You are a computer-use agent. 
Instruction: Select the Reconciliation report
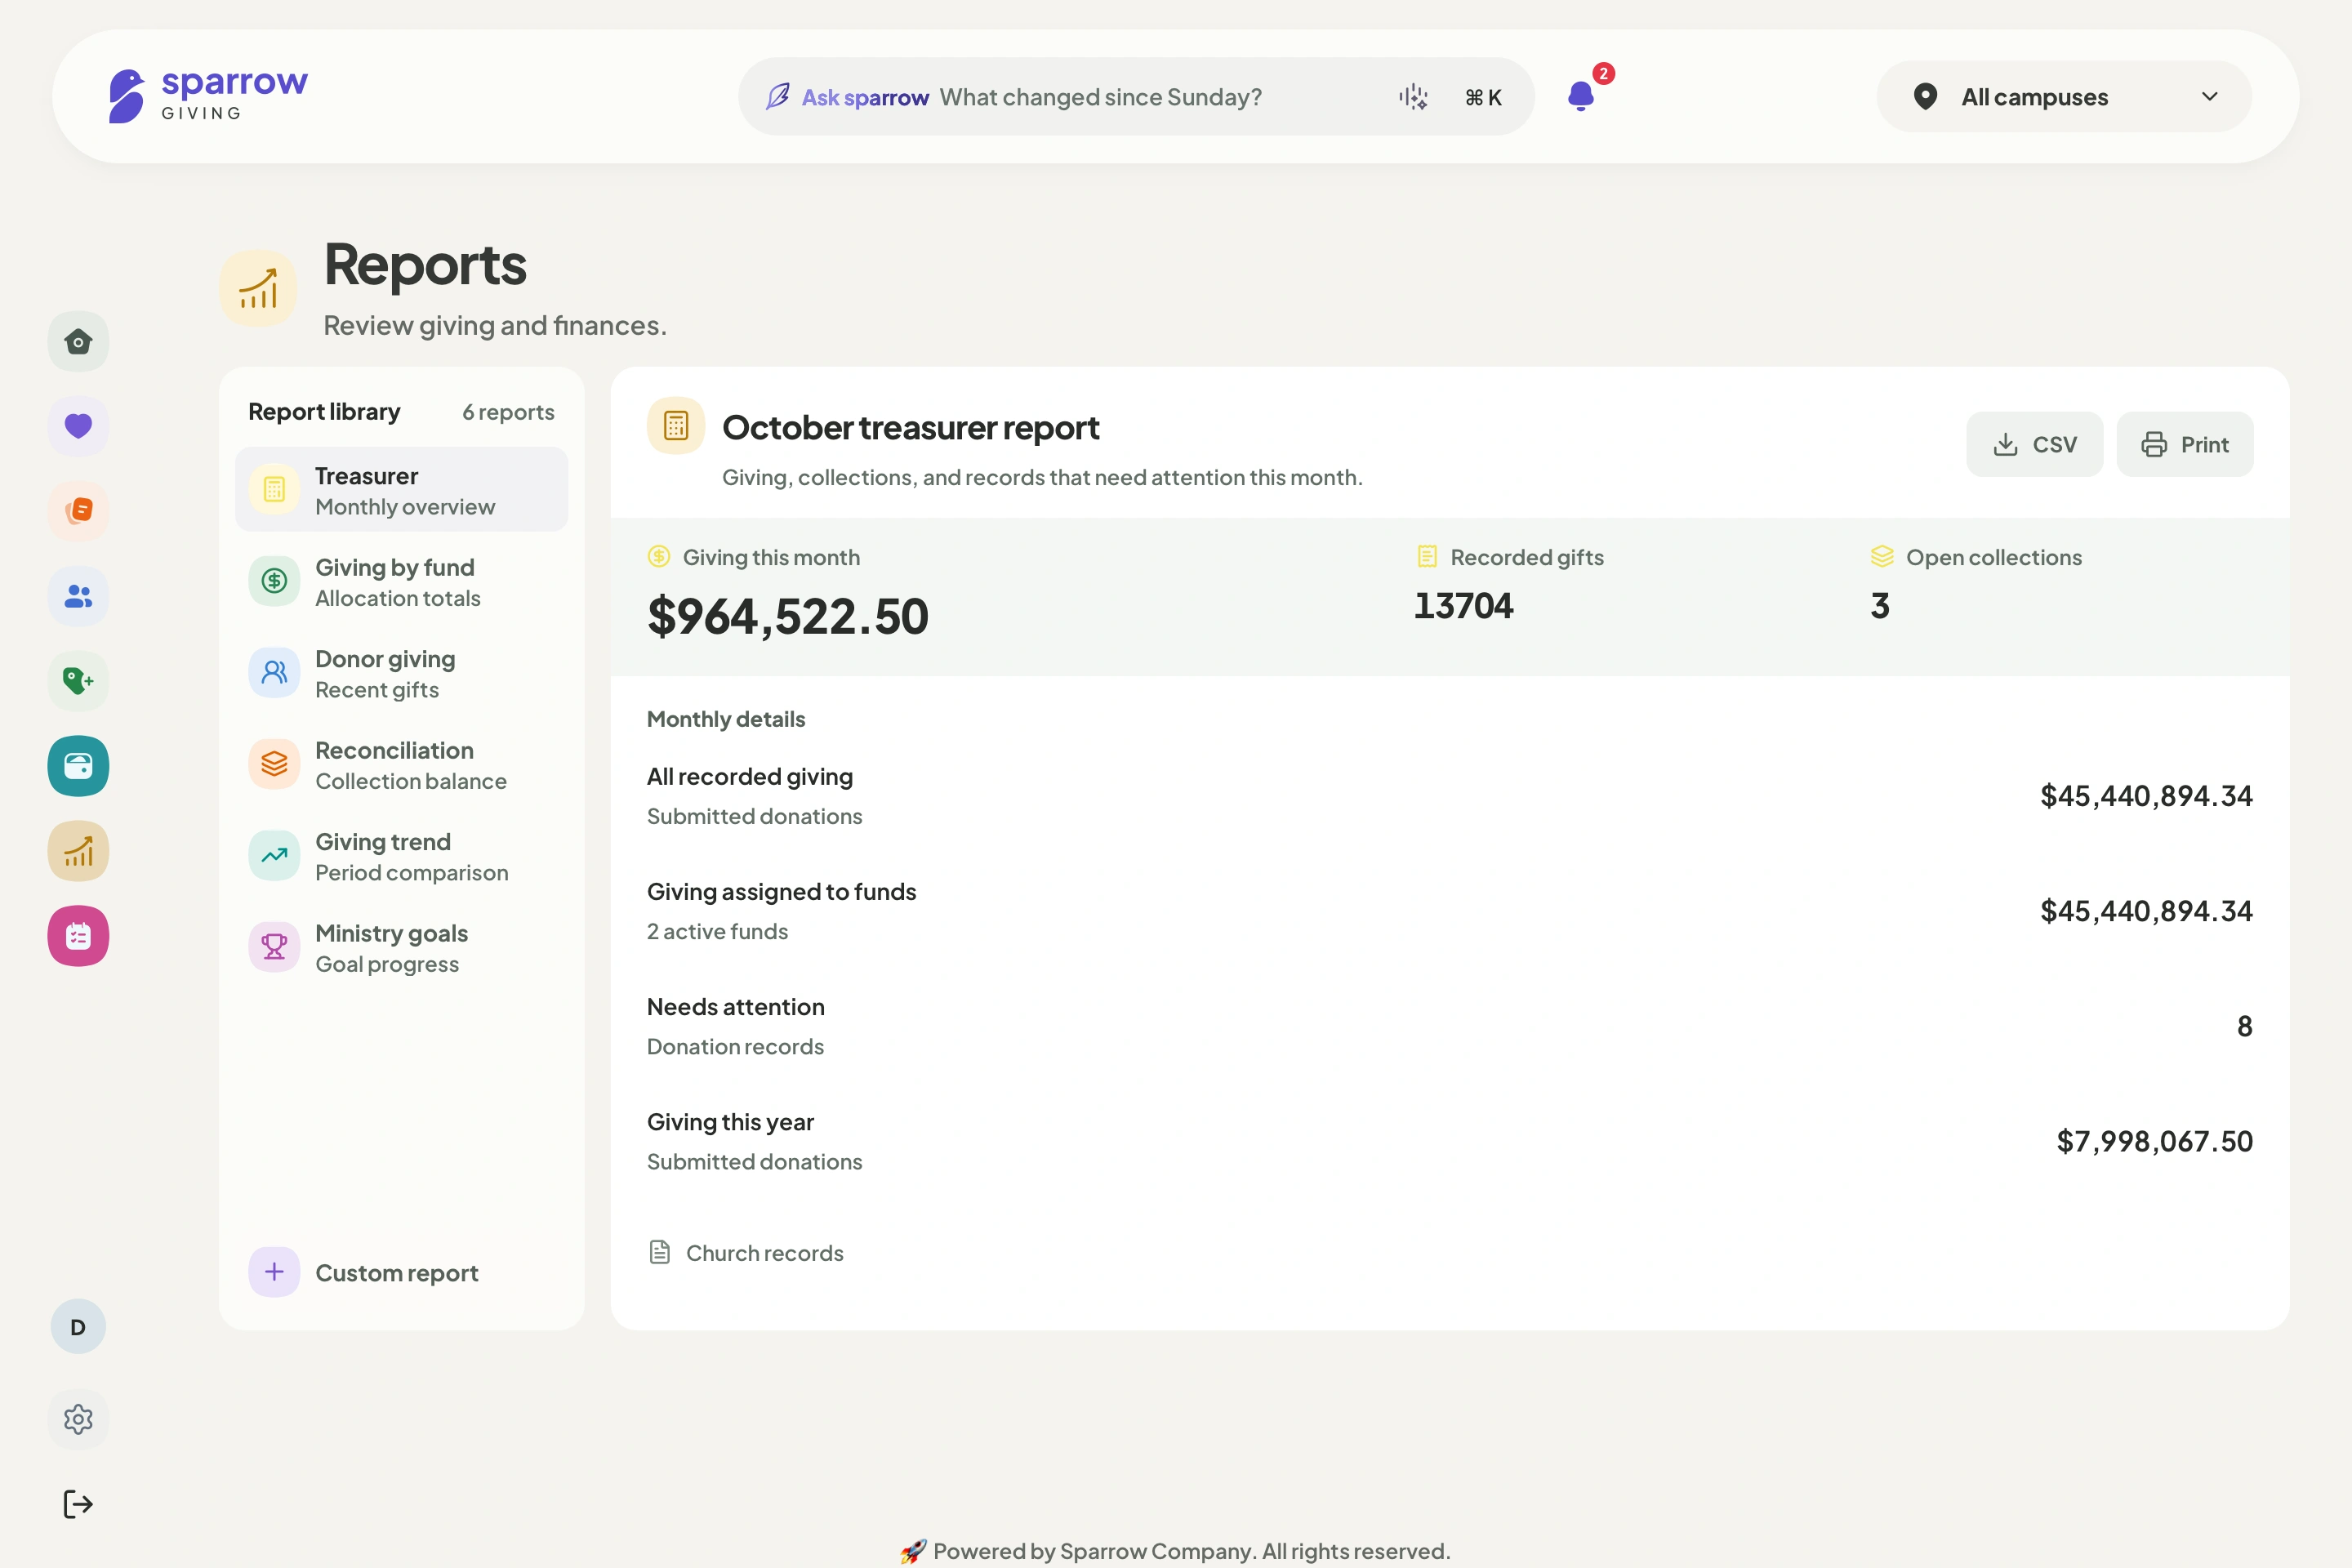click(x=402, y=765)
